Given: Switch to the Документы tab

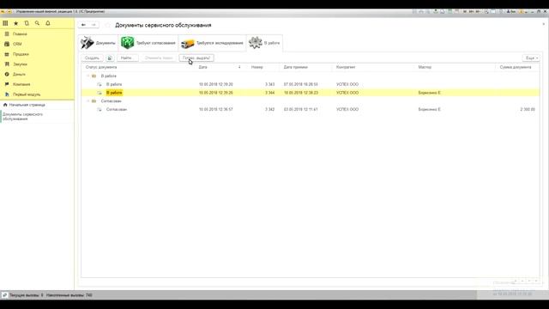Looking at the screenshot, I should pos(98,43).
